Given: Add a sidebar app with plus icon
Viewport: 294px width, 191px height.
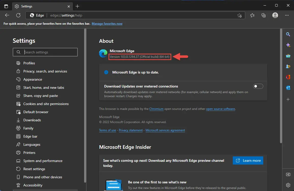Looking at the screenshot, I should 288,99.
